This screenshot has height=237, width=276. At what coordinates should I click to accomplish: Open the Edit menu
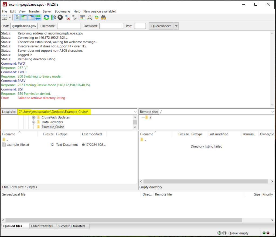click(13, 11)
